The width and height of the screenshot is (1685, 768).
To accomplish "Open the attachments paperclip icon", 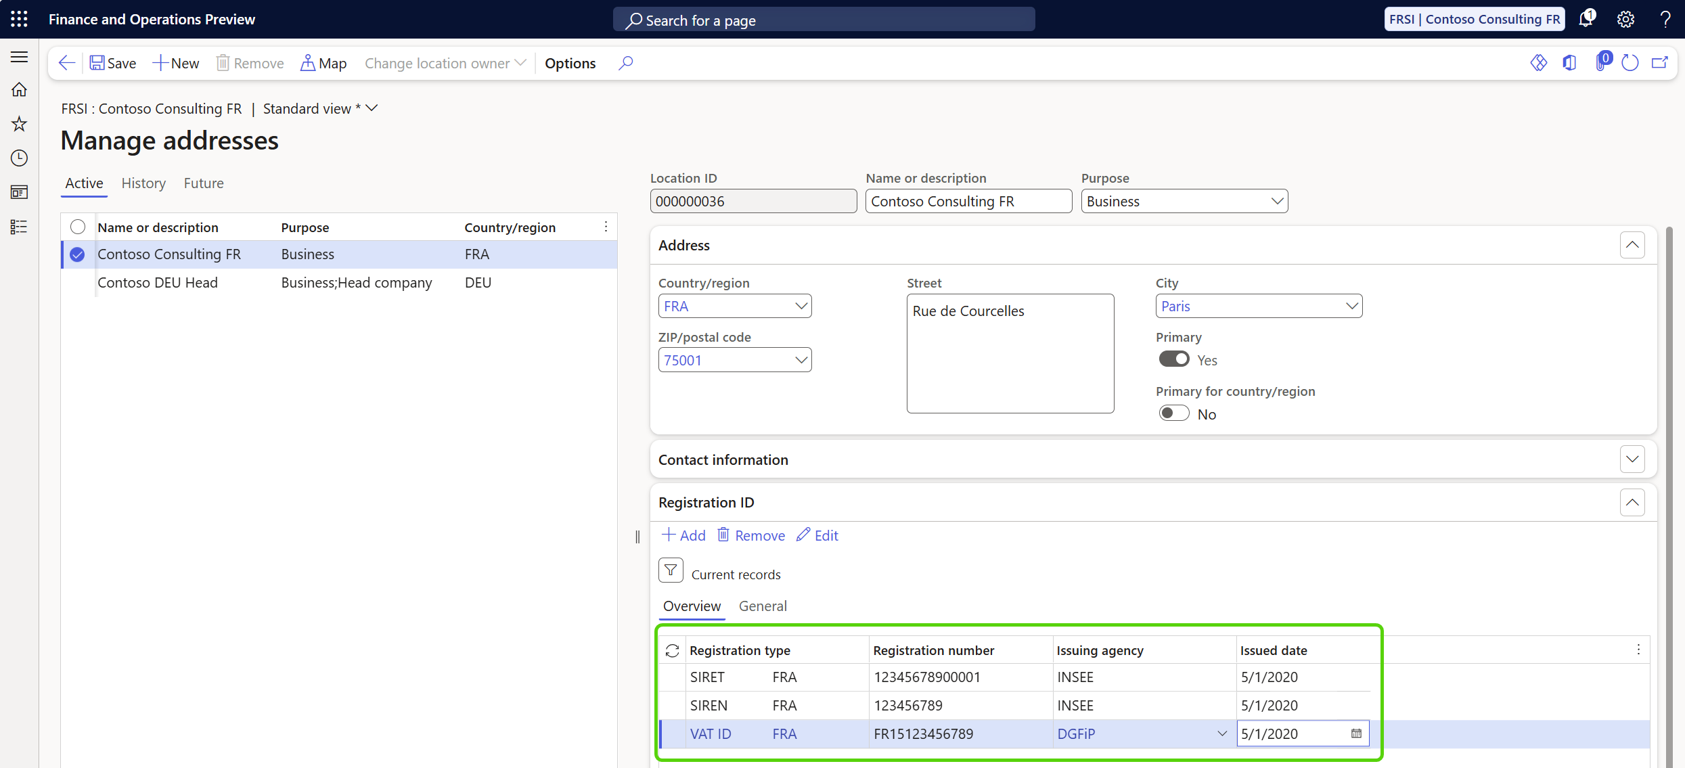I will tap(1602, 62).
